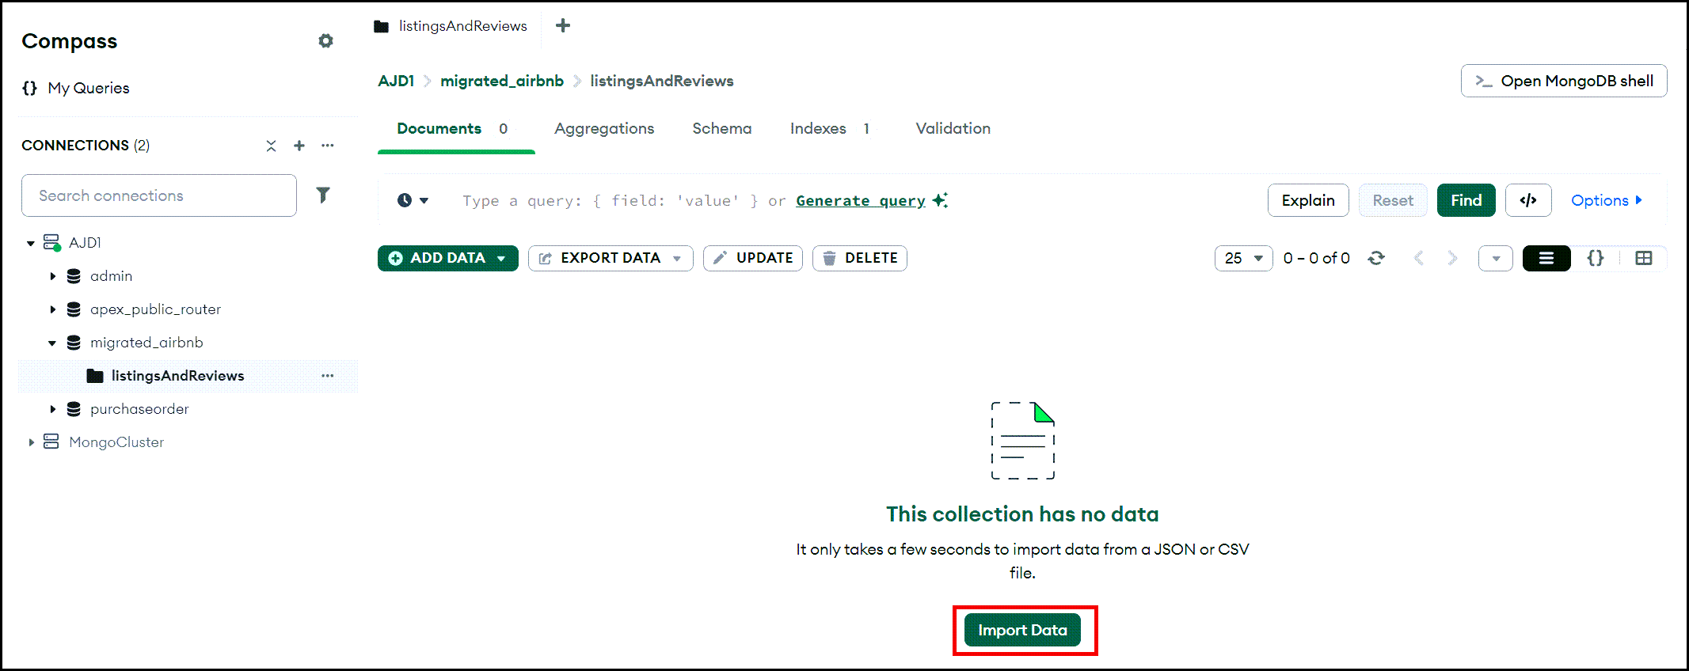Click the Generate query link
The image size is (1689, 671).
[861, 201]
